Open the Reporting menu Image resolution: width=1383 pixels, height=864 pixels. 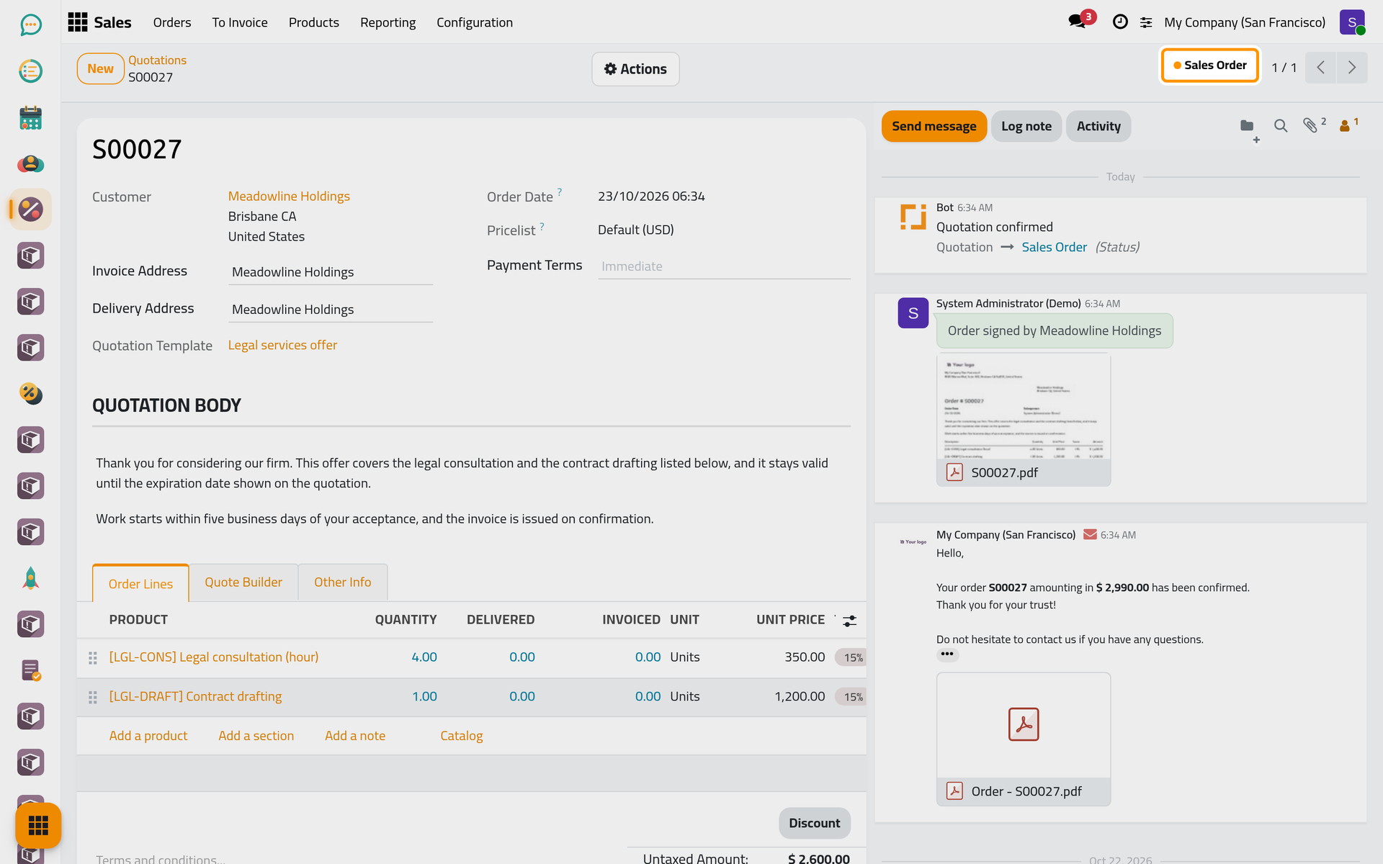click(388, 22)
